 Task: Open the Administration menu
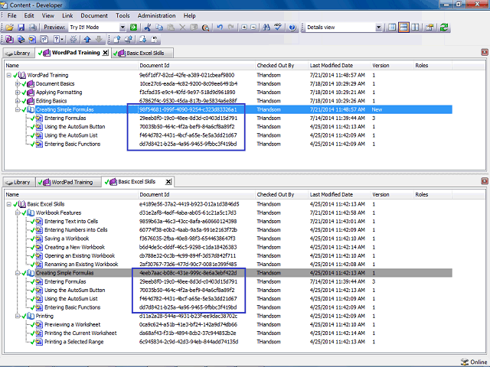[156, 15]
